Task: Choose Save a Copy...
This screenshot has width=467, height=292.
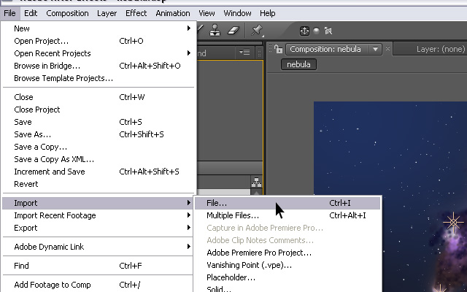Action: click(99, 147)
